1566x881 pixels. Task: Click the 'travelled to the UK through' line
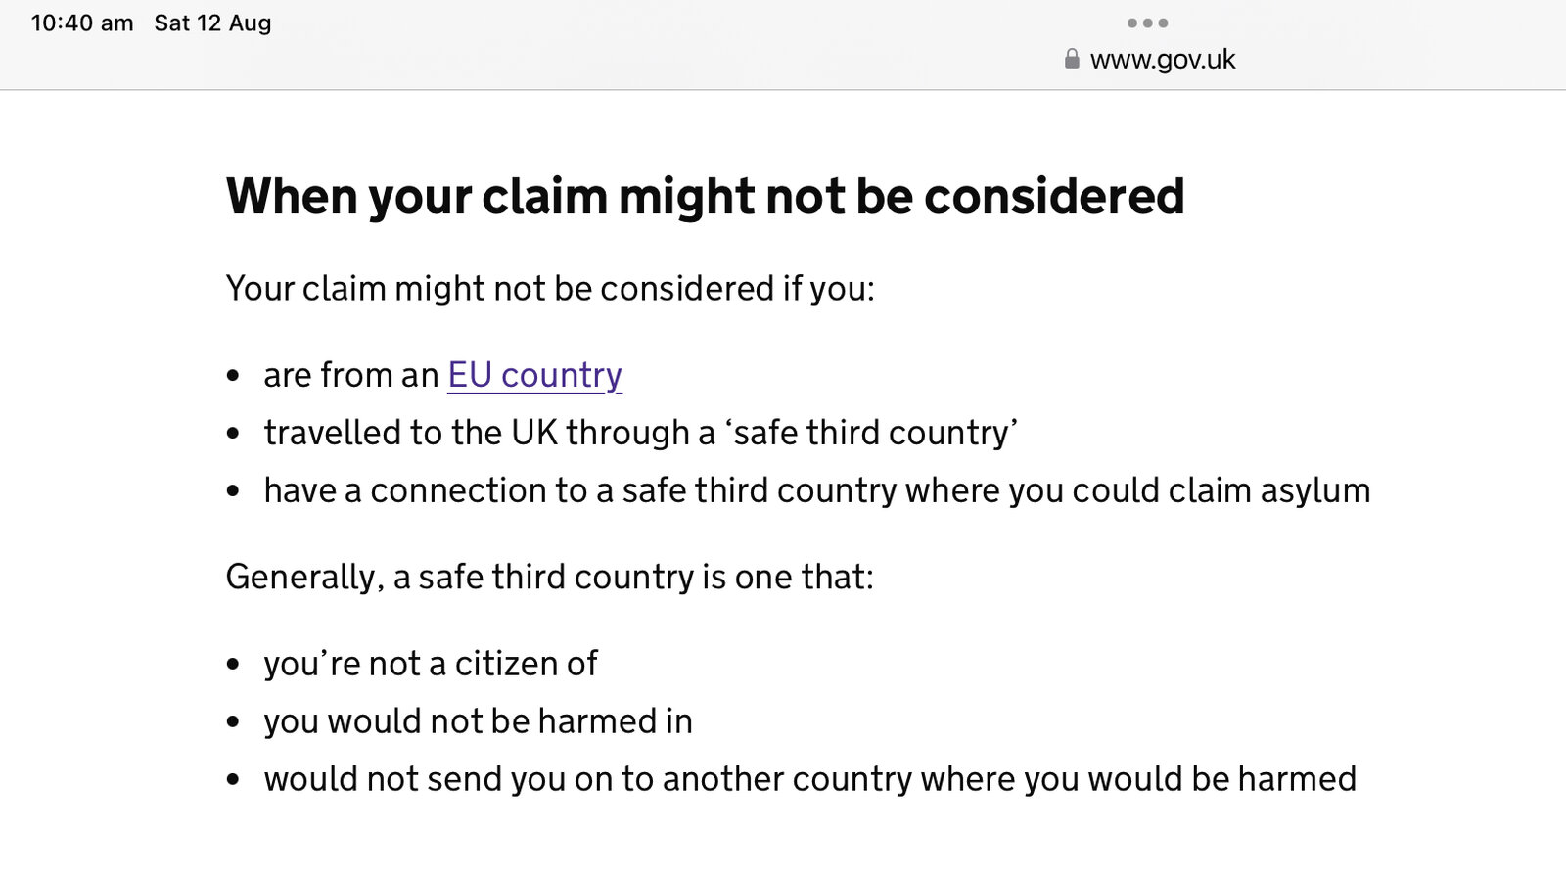coord(640,433)
